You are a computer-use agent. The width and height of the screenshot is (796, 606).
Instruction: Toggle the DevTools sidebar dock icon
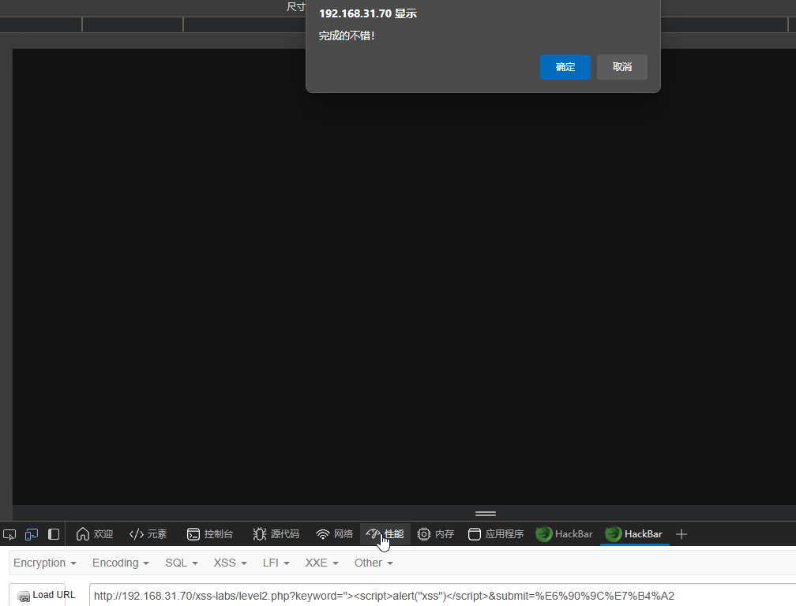(54, 534)
